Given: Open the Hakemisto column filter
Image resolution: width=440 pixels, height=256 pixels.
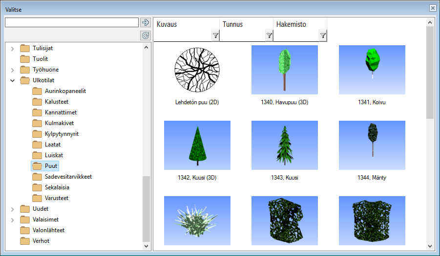Looking at the screenshot, I should [323, 36].
